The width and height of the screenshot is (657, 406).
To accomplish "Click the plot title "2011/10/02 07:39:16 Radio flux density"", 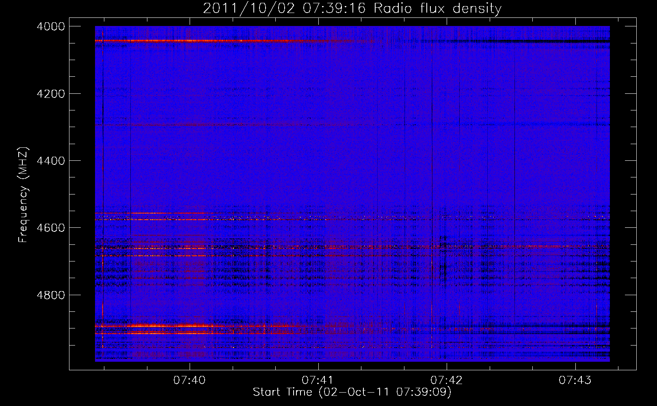I will (x=352, y=9).
